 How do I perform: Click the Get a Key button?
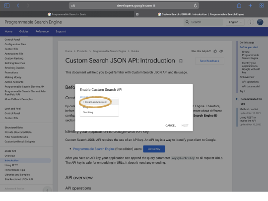point(154,149)
